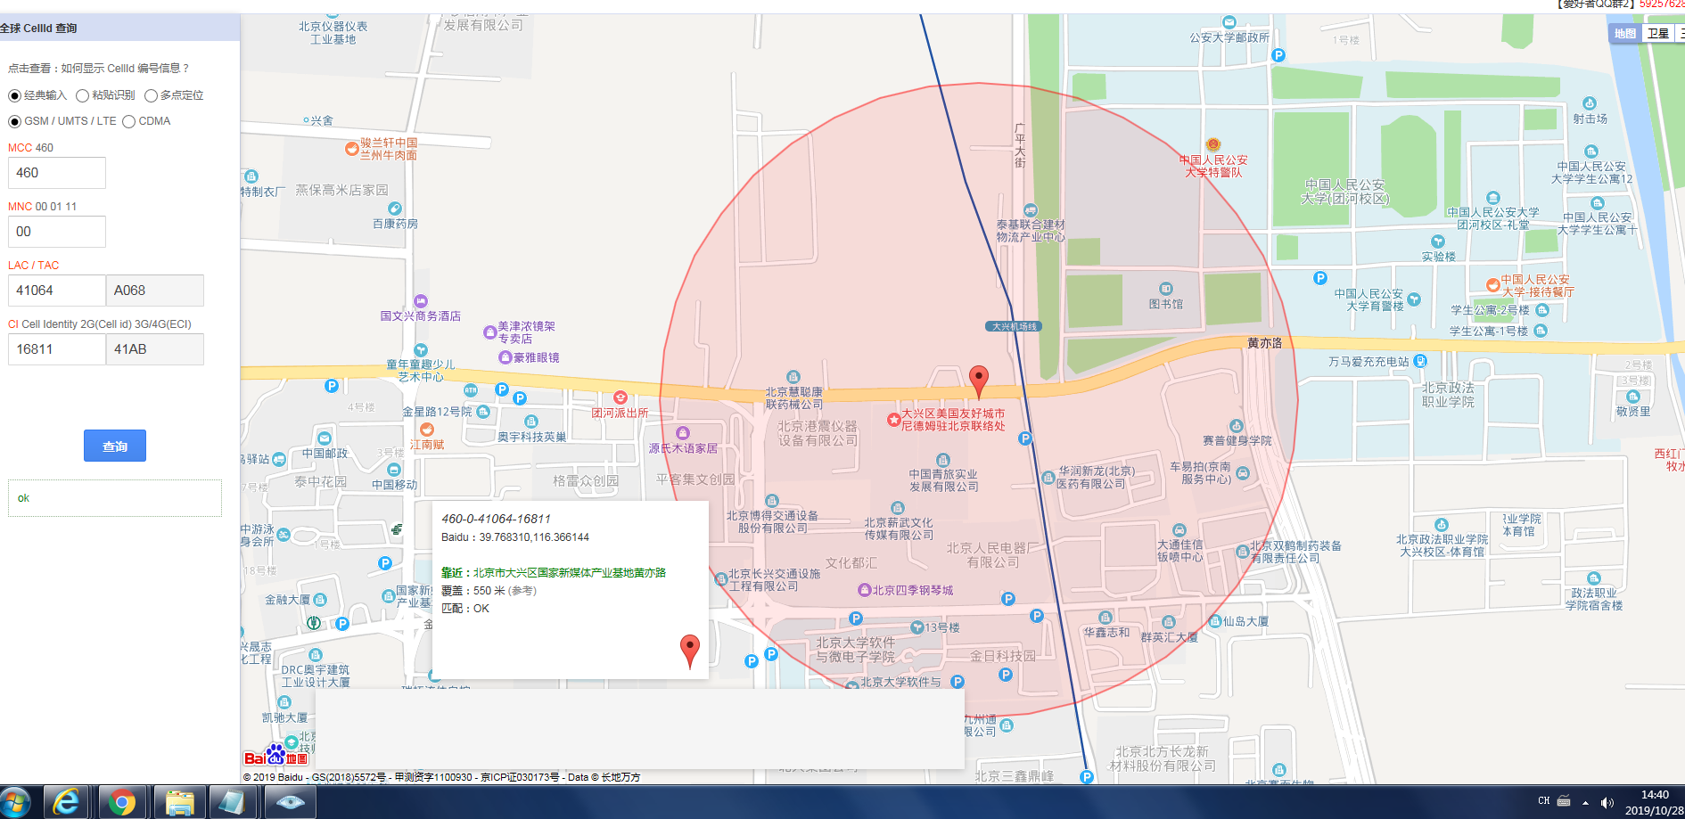Image resolution: width=1685 pixels, height=819 pixels.
Task: Open Internet Explorer from the taskbar
Action: tap(67, 802)
